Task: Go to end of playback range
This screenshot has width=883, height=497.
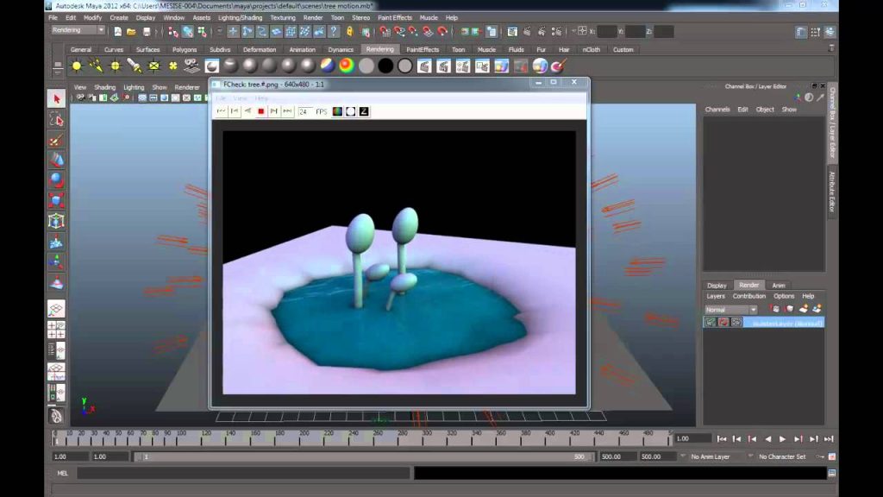Action: (x=829, y=438)
